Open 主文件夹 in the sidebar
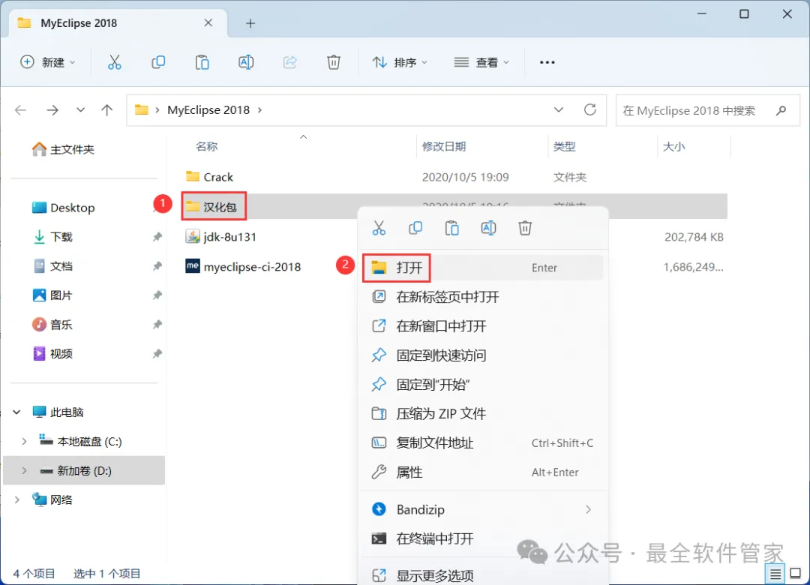Viewport: 810px width, 585px height. 63,149
